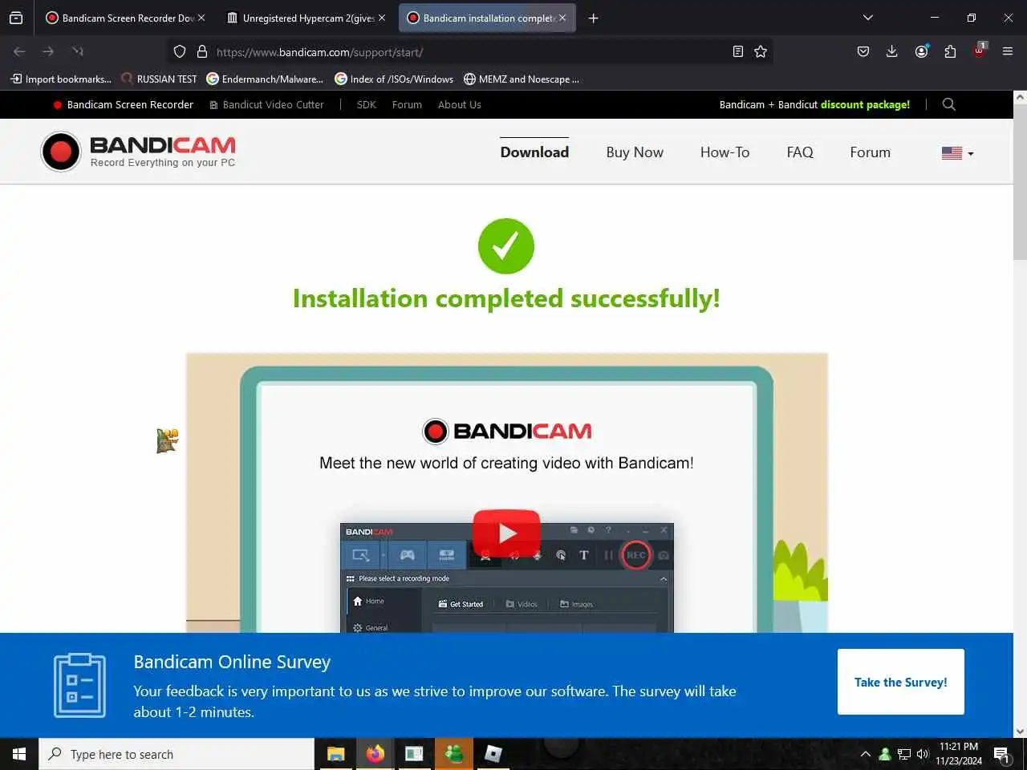Click the reload page button
Screen dimensions: 1027x770
point(77,51)
